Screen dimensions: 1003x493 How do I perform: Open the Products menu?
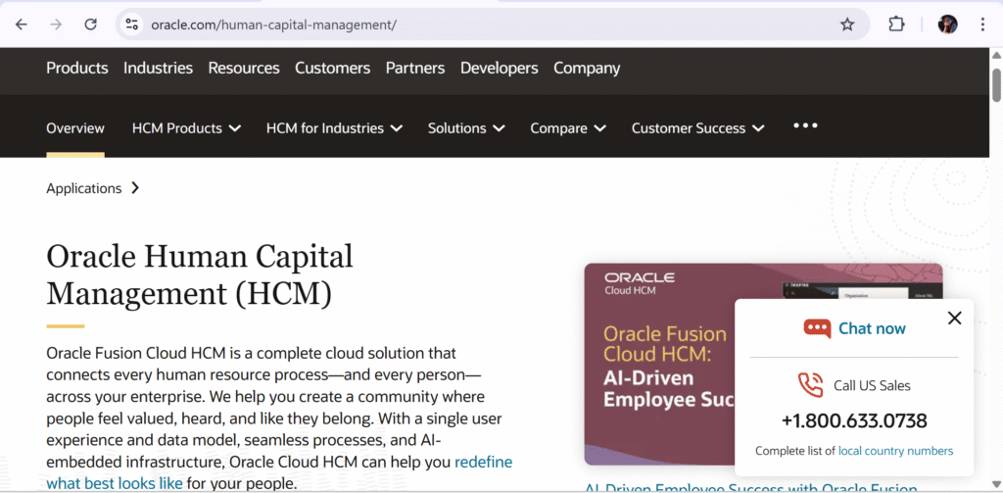point(77,68)
